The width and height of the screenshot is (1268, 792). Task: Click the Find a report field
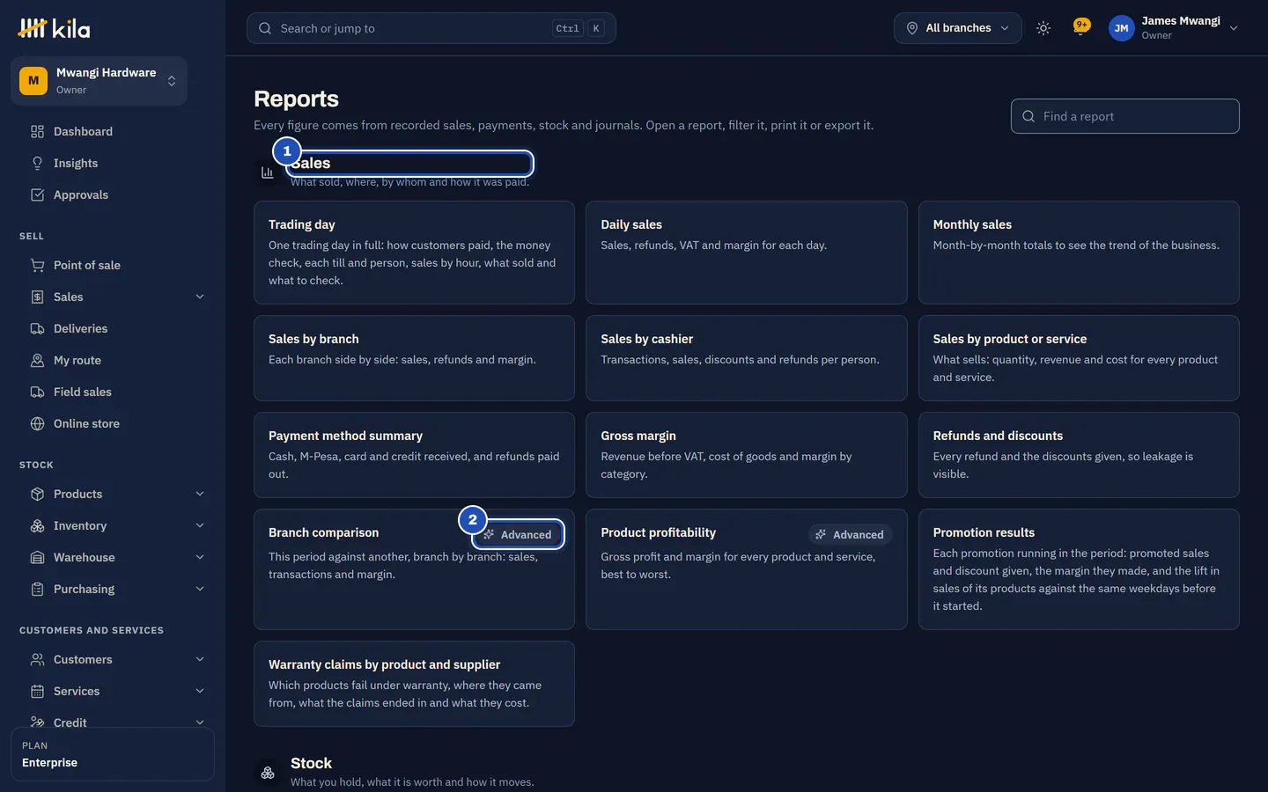[x=1125, y=116]
